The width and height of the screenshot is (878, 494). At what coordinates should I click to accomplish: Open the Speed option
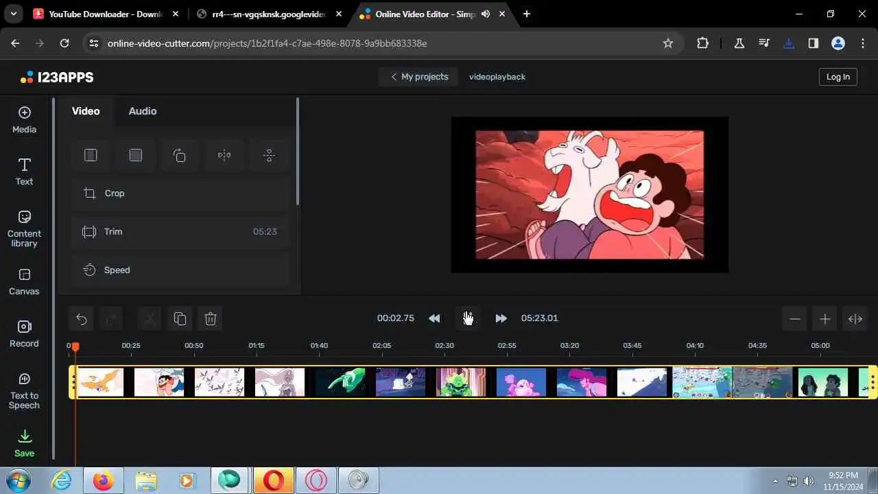180,270
